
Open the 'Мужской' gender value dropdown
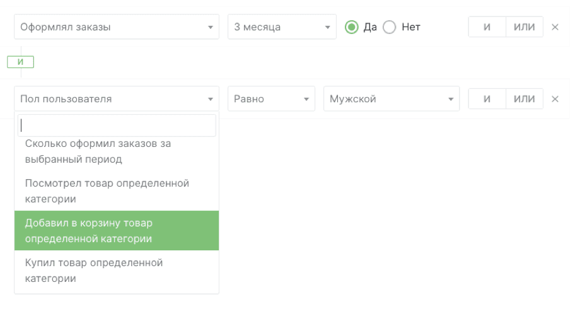(391, 98)
